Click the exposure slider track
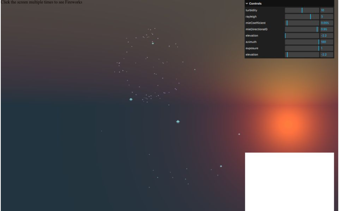The image size is (339, 211). coord(302,48)
